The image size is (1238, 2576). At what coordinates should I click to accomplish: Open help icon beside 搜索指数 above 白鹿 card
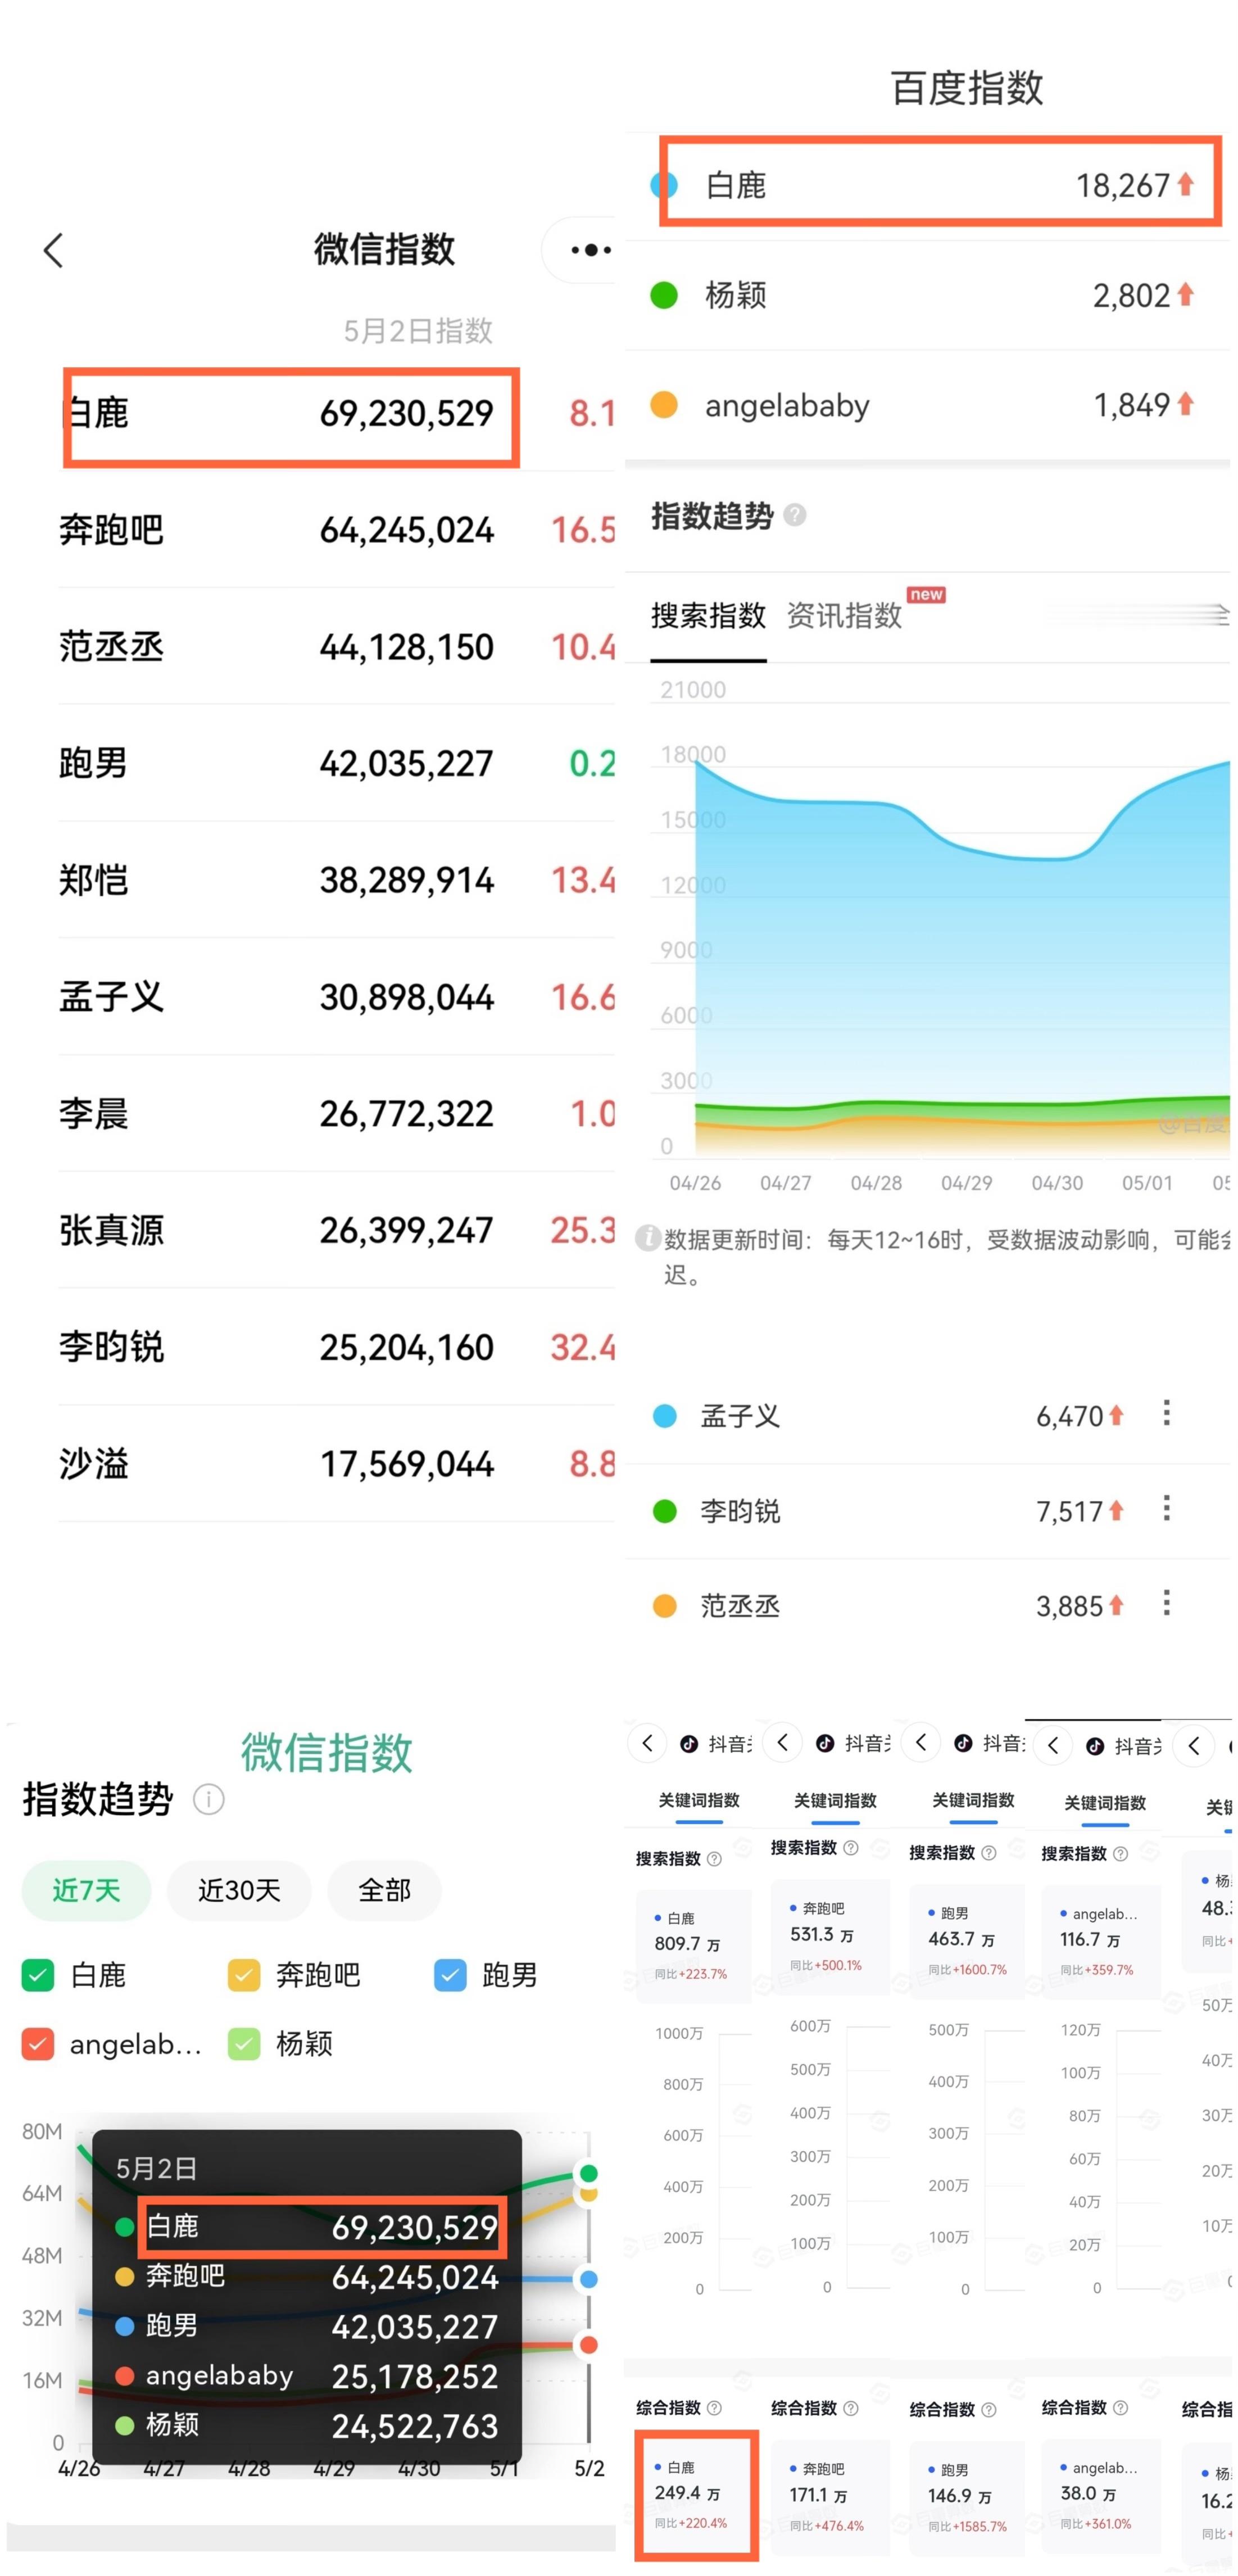point(714,1859)
